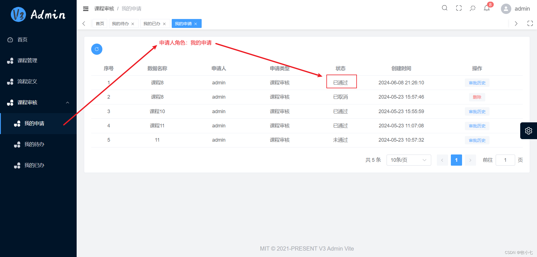Close the 我的已办 tab
The width and height of the screenshot is (537, 257).
tap(164, 24)
